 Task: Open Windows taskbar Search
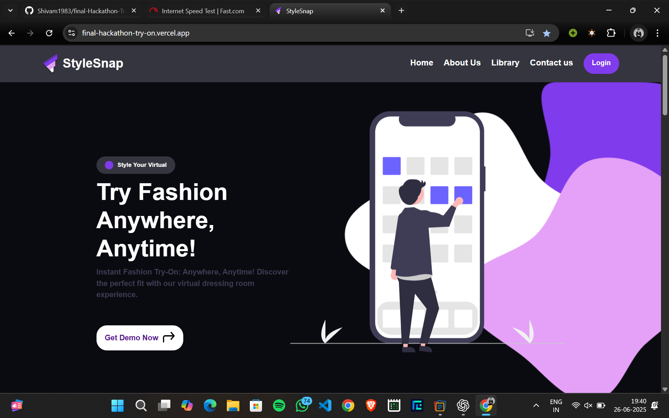coord(141,405)
